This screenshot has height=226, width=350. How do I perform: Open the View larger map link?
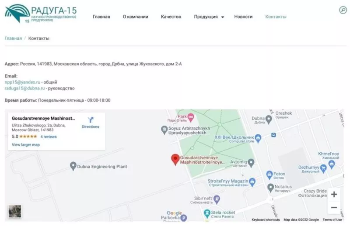tap(26, 145)
